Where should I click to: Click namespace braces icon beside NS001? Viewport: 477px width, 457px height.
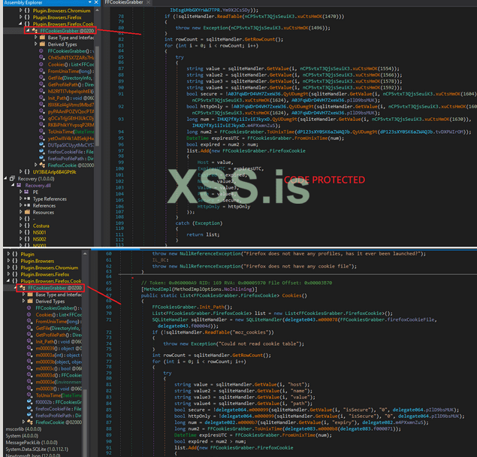tap(27, 232)
